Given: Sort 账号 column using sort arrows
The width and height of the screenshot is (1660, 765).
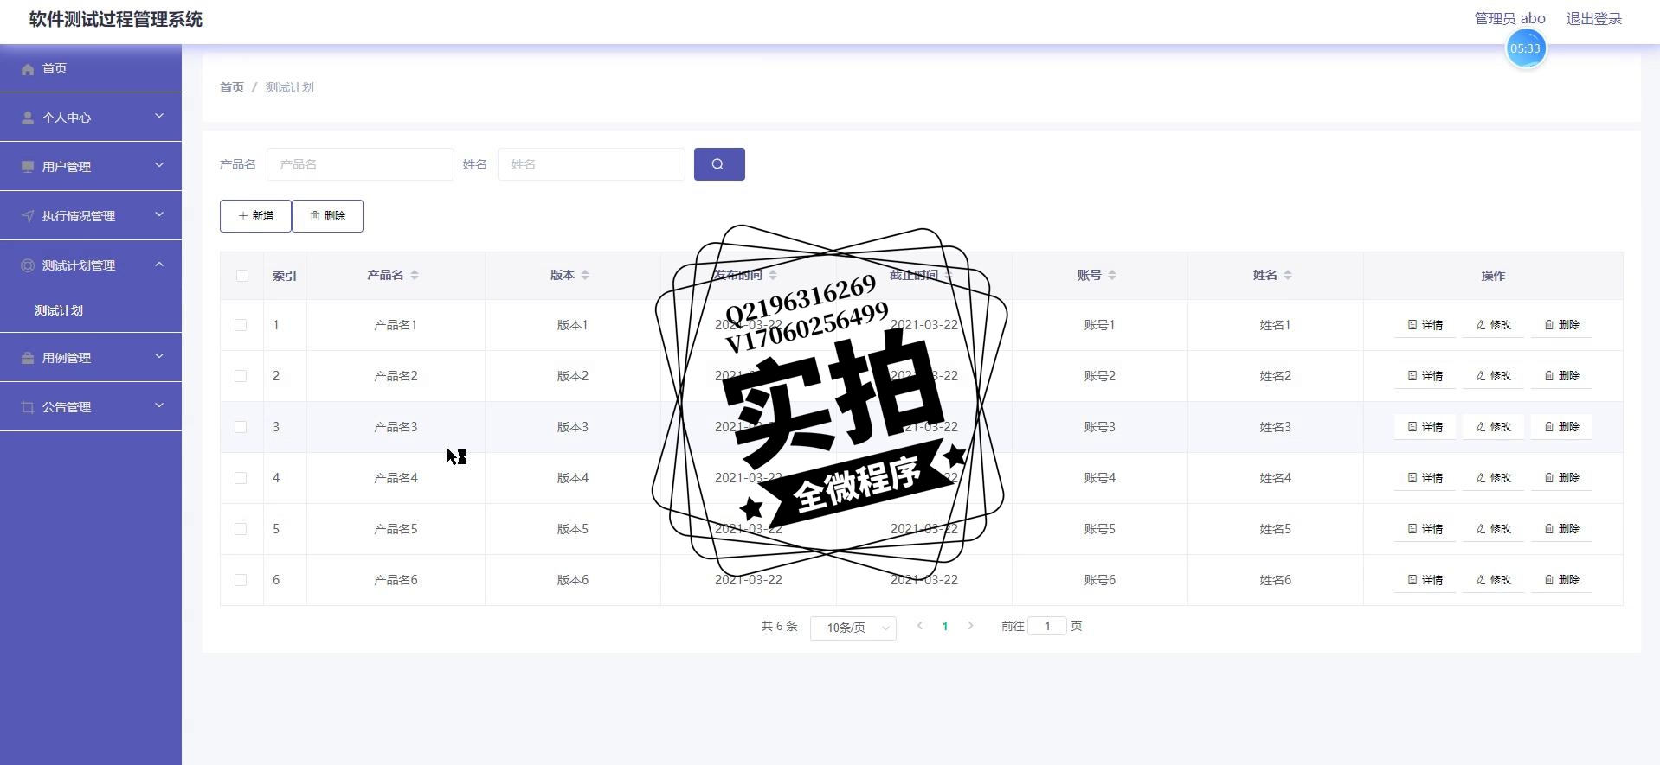Looking at the screenshot, I should [x=1112, y=275].
